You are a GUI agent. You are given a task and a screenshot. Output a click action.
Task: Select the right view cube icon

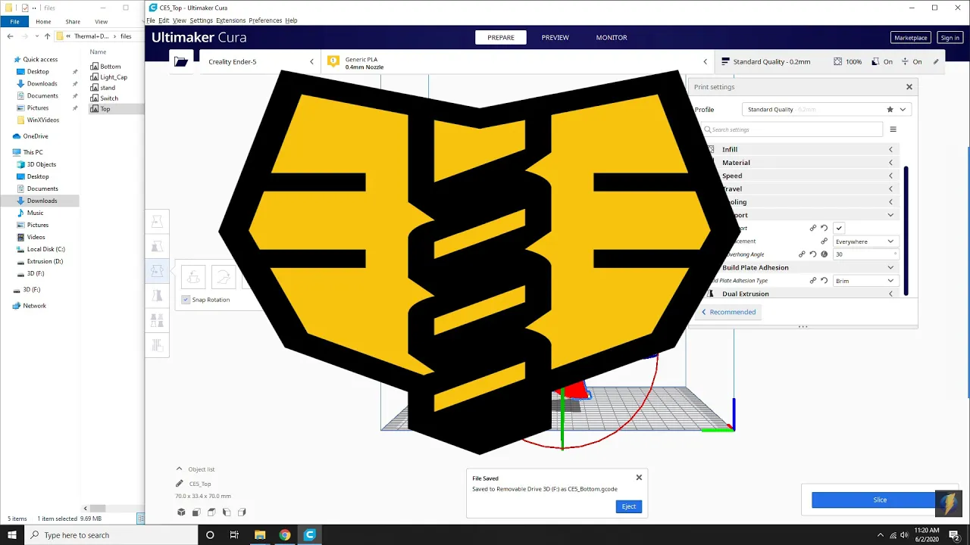(242, 512)
